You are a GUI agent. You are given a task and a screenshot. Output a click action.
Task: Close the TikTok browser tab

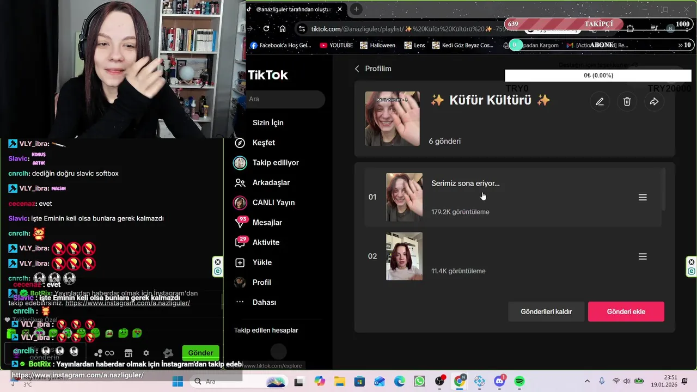point(340,9)
